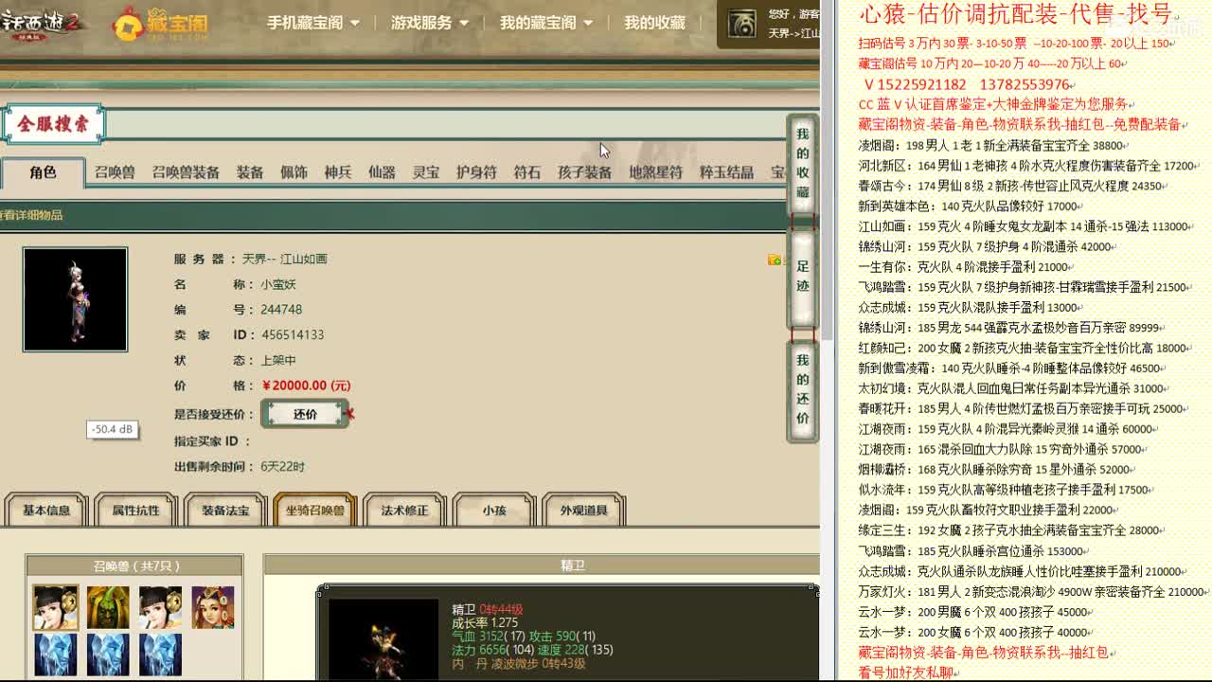Open the 我的收藏 side scroll panel
This screenshot has width=1212, height=682.
click(x=802, y=163)
